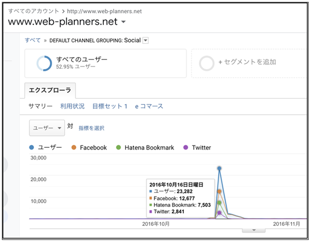Click the すべてのユーザー segment donut icon

[x=44, y=63]
